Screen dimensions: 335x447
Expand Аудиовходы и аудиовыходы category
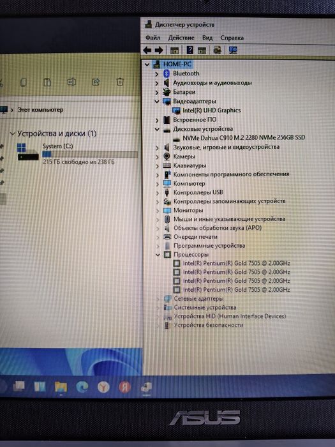click(x=157, y=83)
